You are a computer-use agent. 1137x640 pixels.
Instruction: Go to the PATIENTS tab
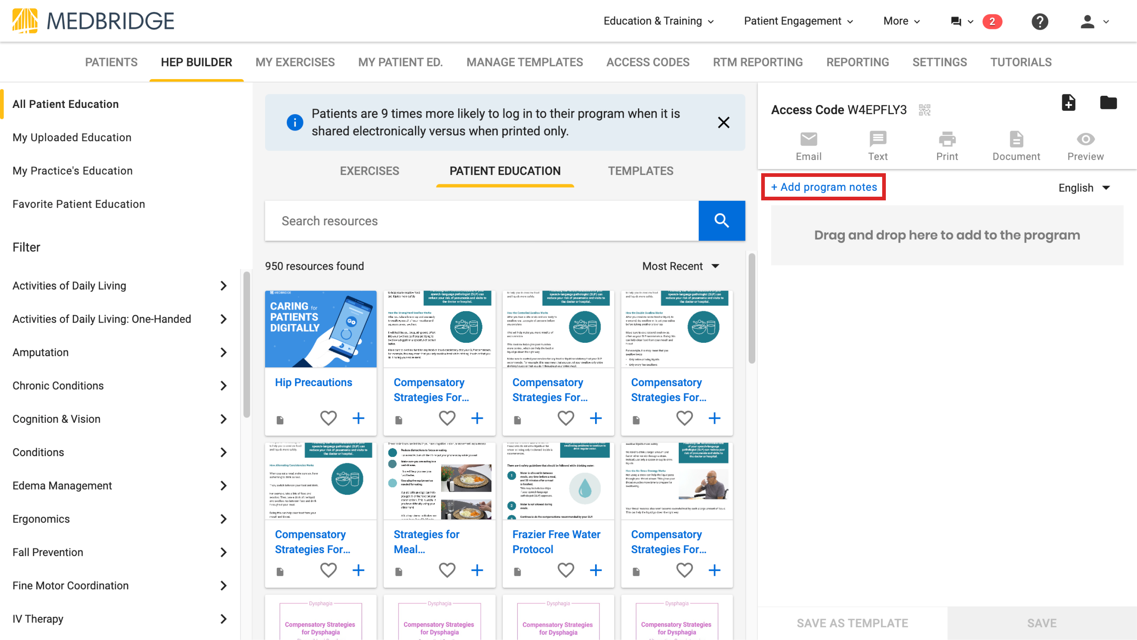pos(111,62)
